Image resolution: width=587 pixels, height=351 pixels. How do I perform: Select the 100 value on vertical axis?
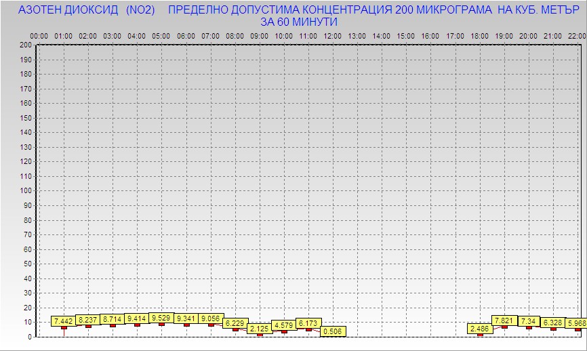coord(26,190)
